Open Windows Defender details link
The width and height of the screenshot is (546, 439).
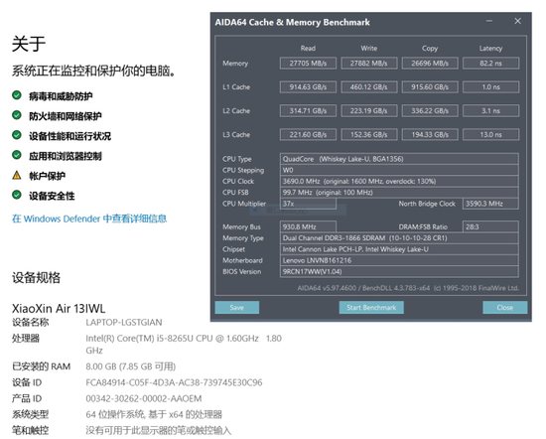point(89,219)
